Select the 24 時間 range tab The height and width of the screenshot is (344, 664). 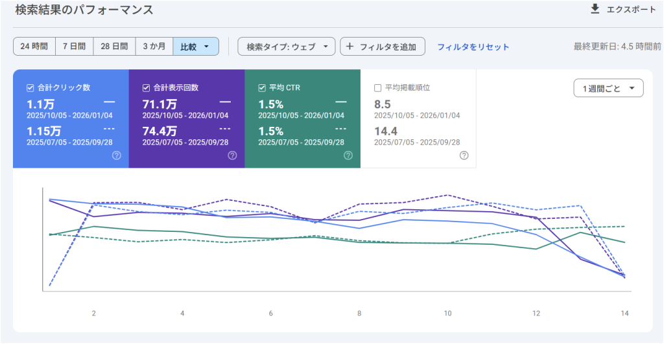34,47
